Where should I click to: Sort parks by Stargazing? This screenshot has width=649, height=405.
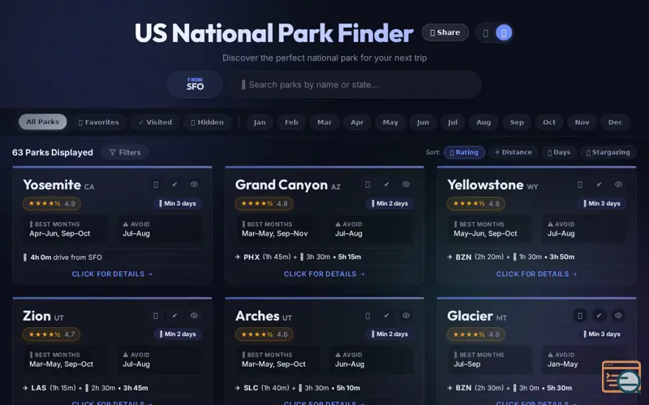608,152
